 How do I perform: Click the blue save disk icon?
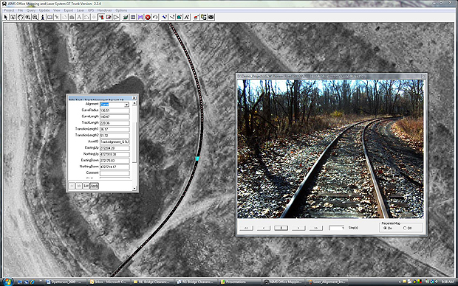(x=140, y=17)
